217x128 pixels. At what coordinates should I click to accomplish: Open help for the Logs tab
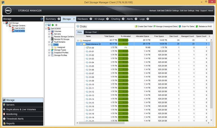click(148, 19)
